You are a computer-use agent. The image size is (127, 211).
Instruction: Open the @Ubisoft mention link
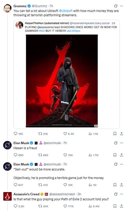(x=66, y=11)
